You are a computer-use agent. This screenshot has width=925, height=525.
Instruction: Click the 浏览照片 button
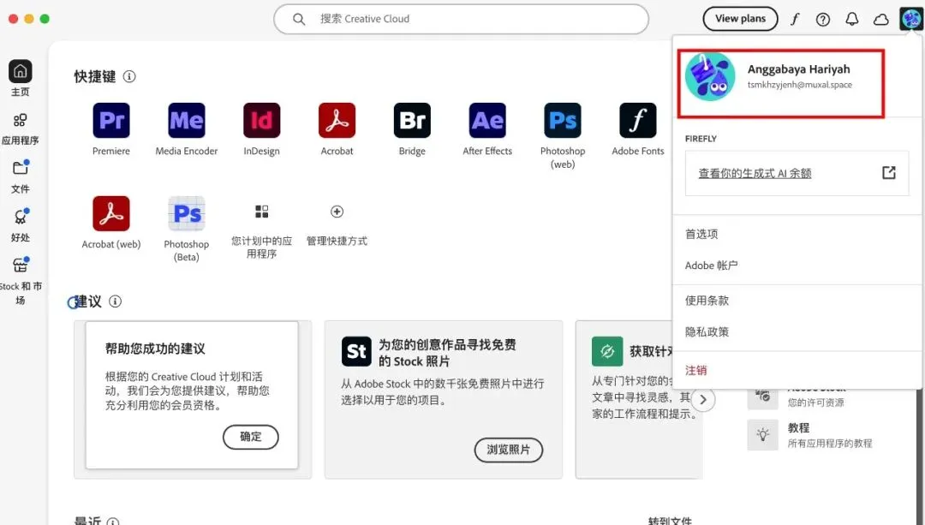pyautogui.click(x=509, y=450)
